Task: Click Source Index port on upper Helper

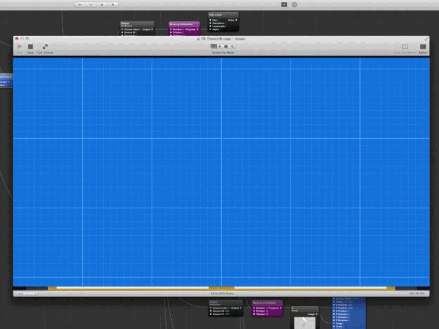Action: (x=122, y=30)
